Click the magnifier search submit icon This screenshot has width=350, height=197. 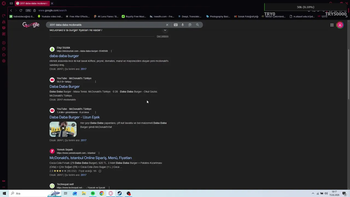(x=197, y=25)
